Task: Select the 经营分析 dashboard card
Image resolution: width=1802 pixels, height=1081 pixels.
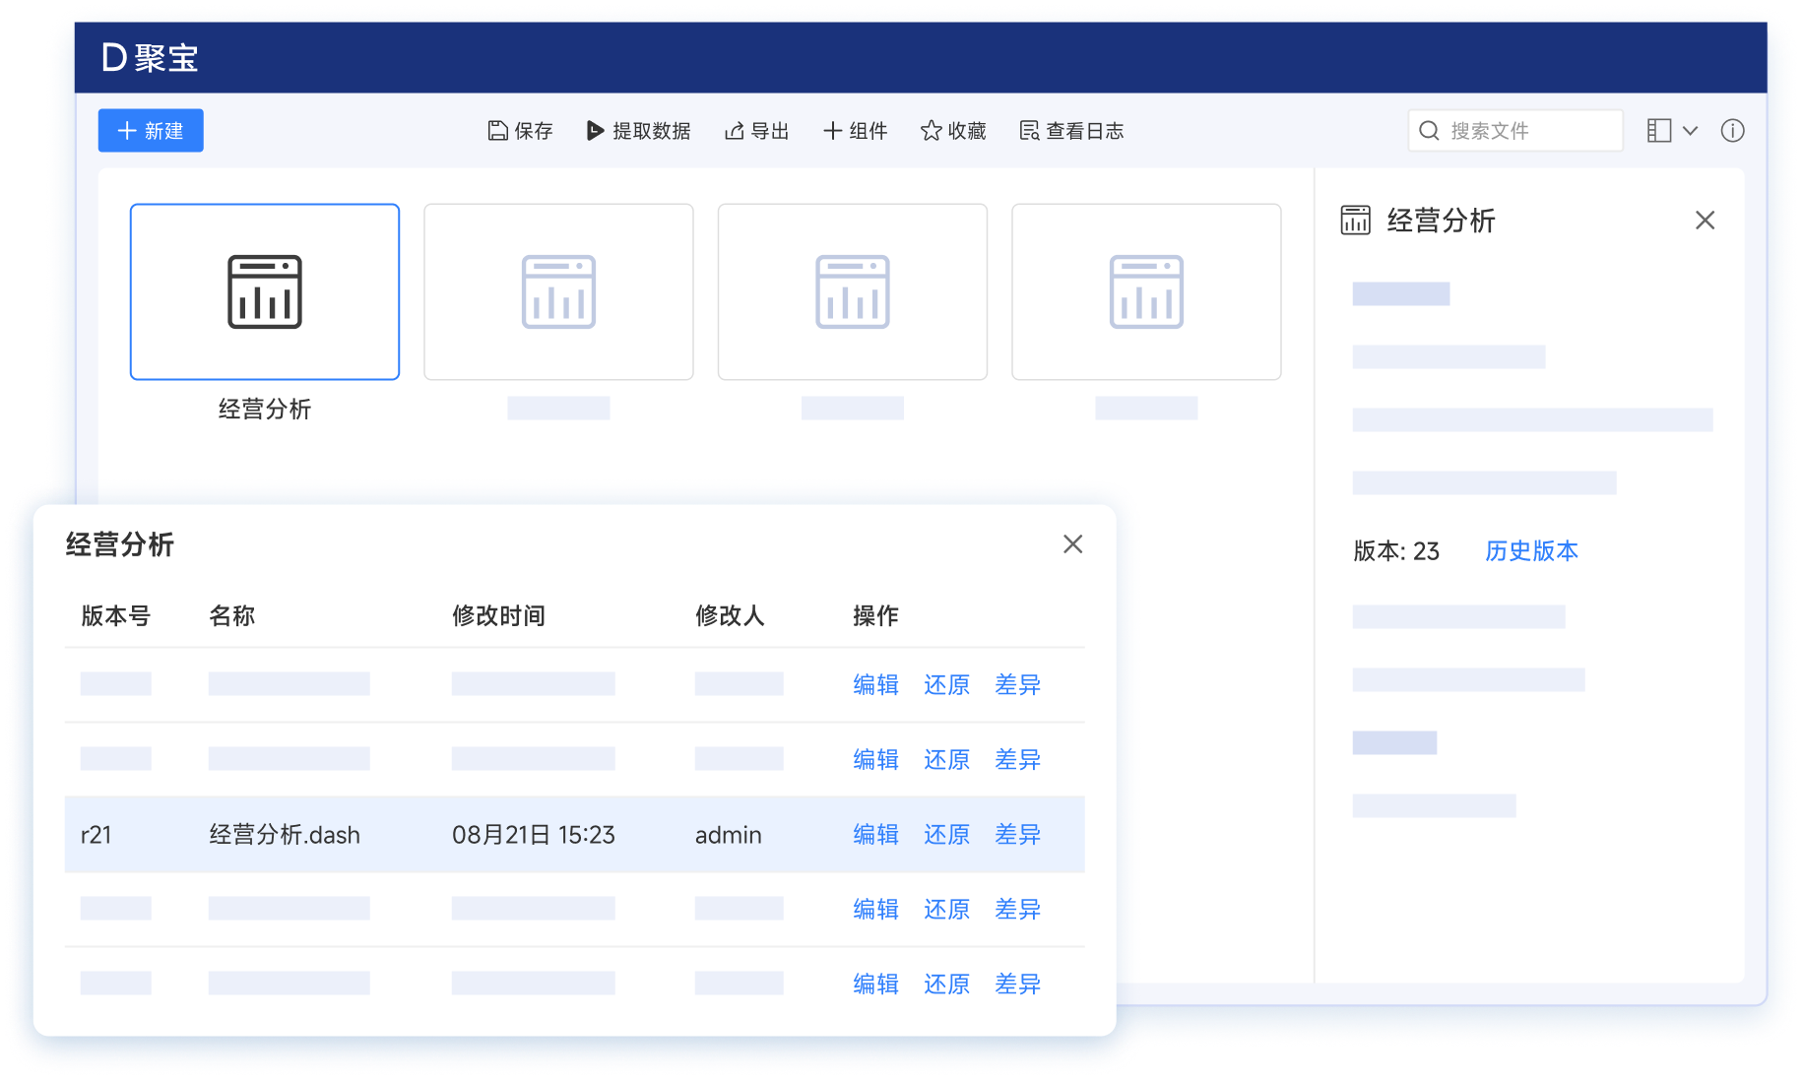Action: click(x=264, y=291)
